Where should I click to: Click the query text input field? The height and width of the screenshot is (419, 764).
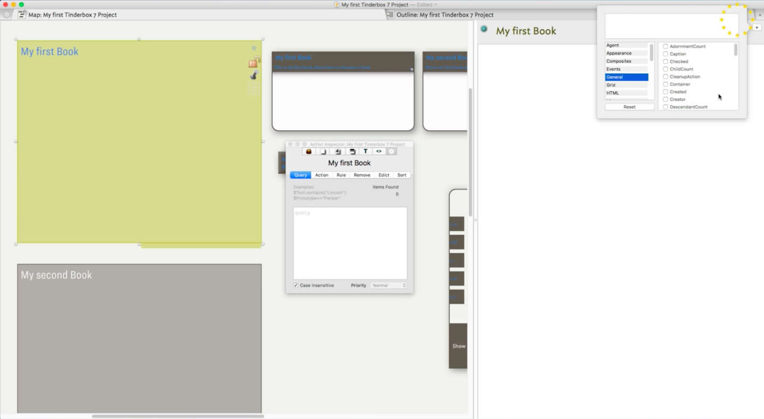tap(350, 243)
